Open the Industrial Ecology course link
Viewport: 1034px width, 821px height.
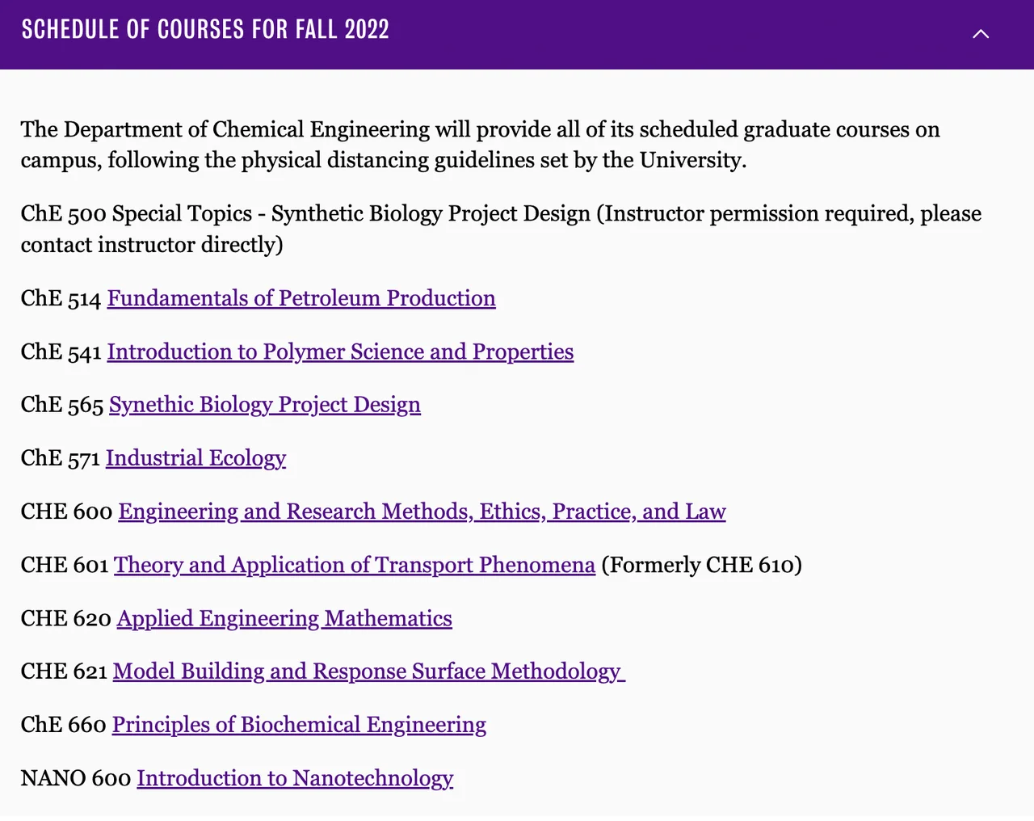coord(195,457)
